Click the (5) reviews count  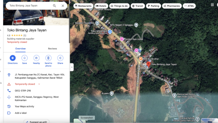(25, 36)
